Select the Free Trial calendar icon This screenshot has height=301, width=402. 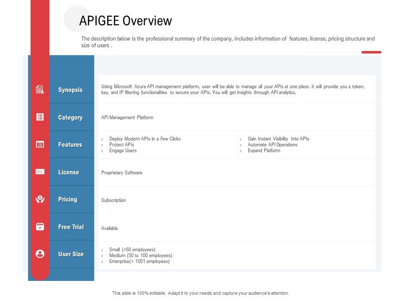tap(40, 227)
